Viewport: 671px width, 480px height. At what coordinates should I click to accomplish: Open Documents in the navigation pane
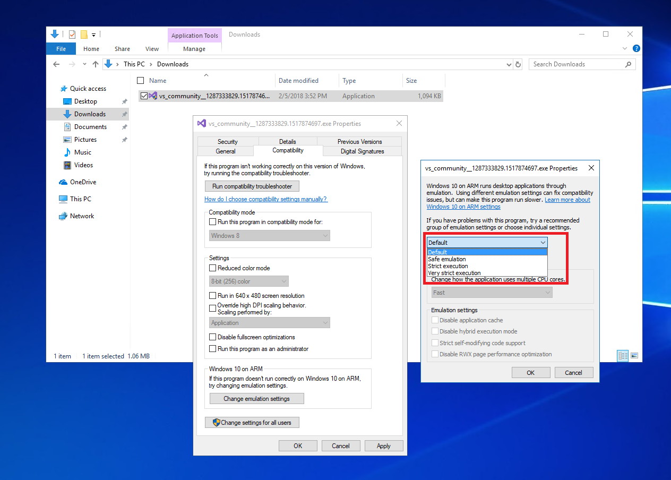[90, 127]
